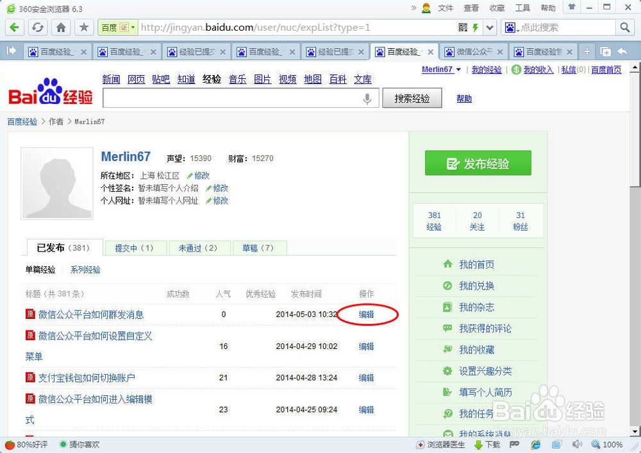Click the profile avatar image
This screenshot has height=453, width=641.
coord(57,184)
